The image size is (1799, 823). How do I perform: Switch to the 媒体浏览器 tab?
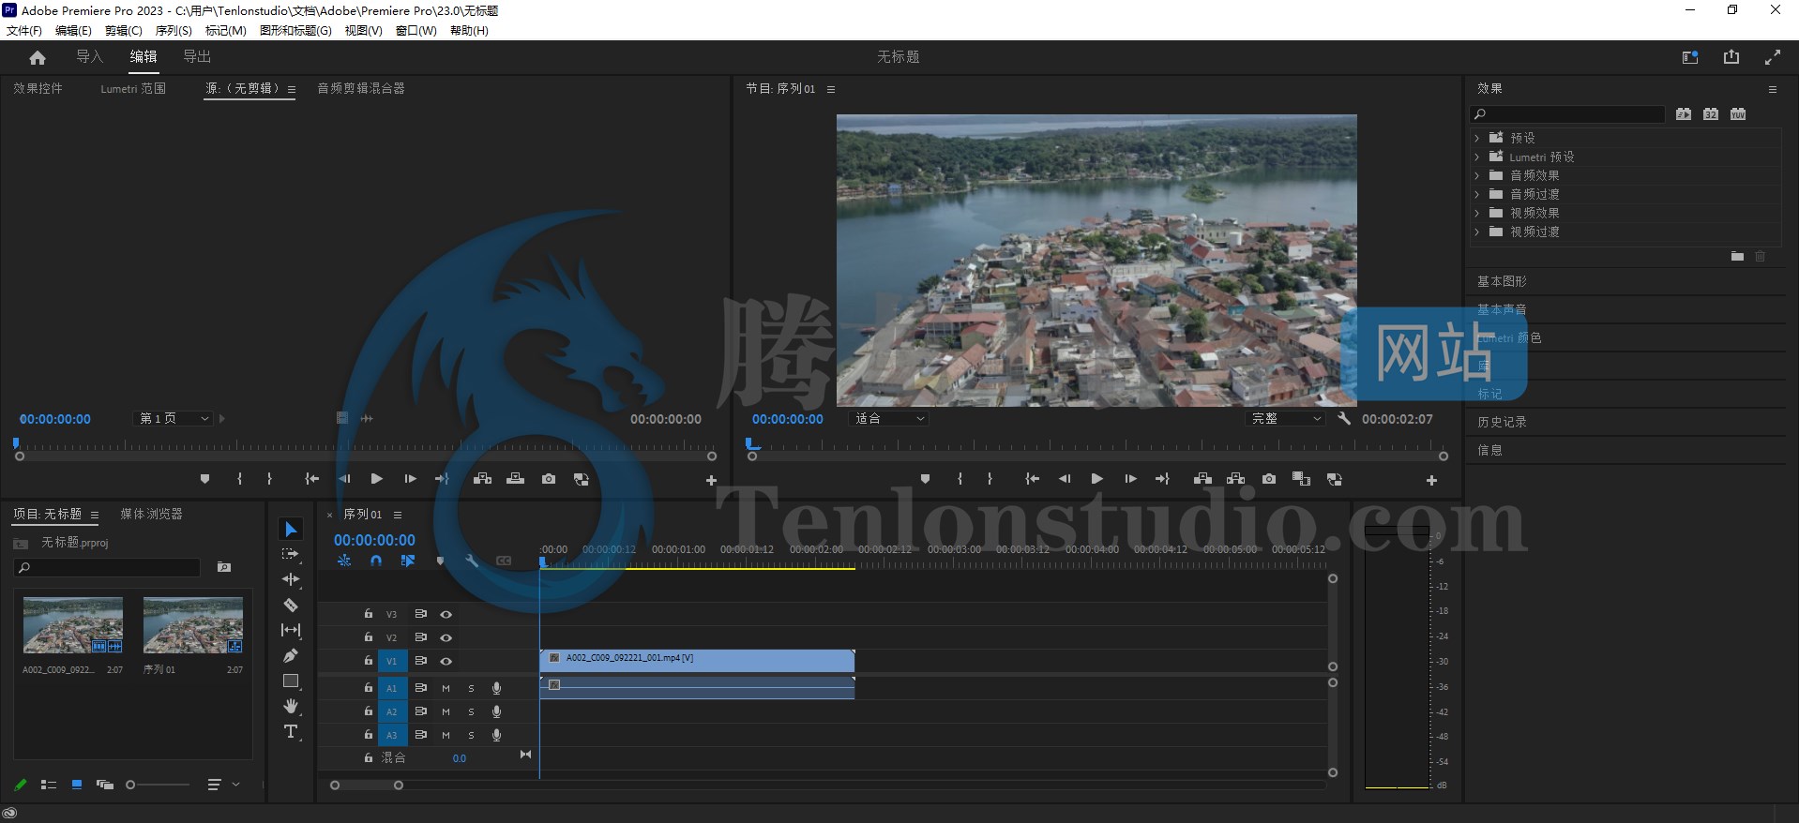click(x=151, y=514)
